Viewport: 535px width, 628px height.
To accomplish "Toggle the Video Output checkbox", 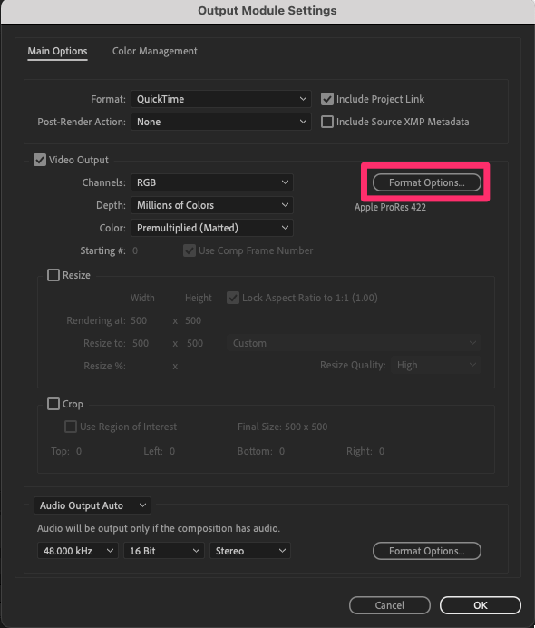I will coord(40,160).
